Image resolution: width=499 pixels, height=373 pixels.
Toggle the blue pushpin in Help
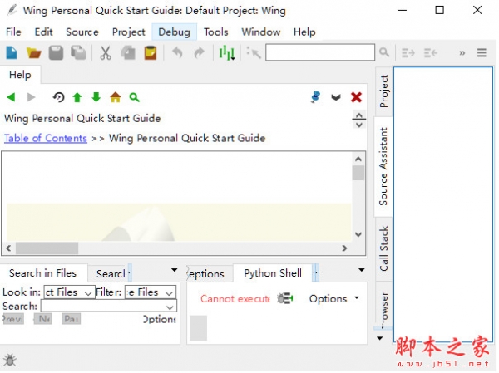(x=315, y=97)
